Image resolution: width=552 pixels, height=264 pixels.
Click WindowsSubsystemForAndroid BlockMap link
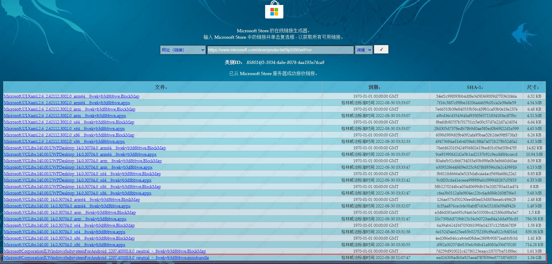pos(105,251)
